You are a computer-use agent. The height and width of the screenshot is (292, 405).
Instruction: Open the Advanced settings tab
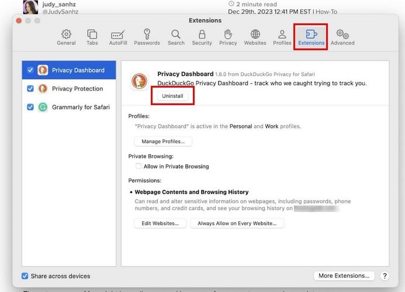point(342,37)
